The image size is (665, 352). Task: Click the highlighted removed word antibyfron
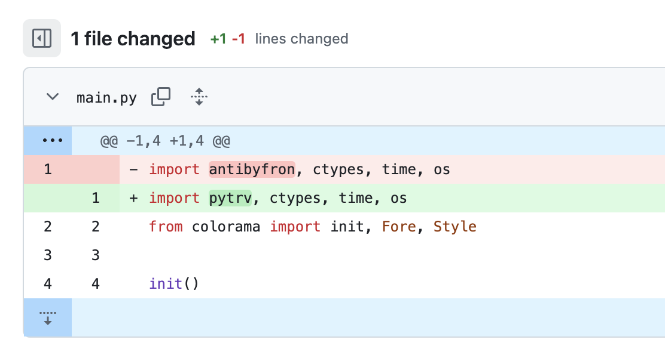point(252,169)
